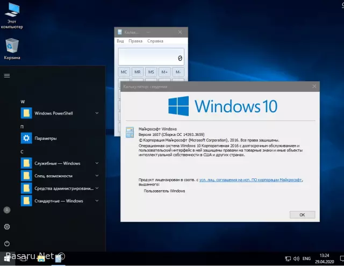Image resolution: width=344 pixels, height=266 pixels.
Task: Switch the ENG input language indicator
Action: [x=306, y=259]
